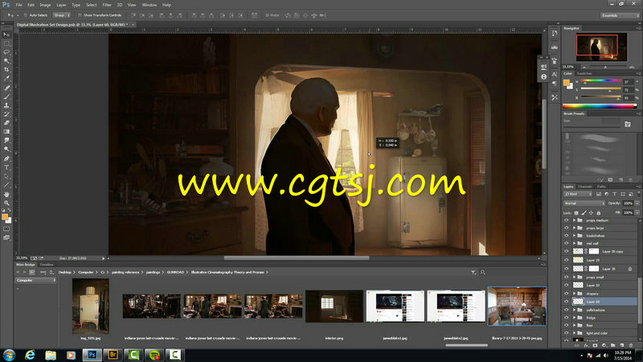Select the Clone Stamp tool
The width and height of the screenshot is (643, 362).
6,105
